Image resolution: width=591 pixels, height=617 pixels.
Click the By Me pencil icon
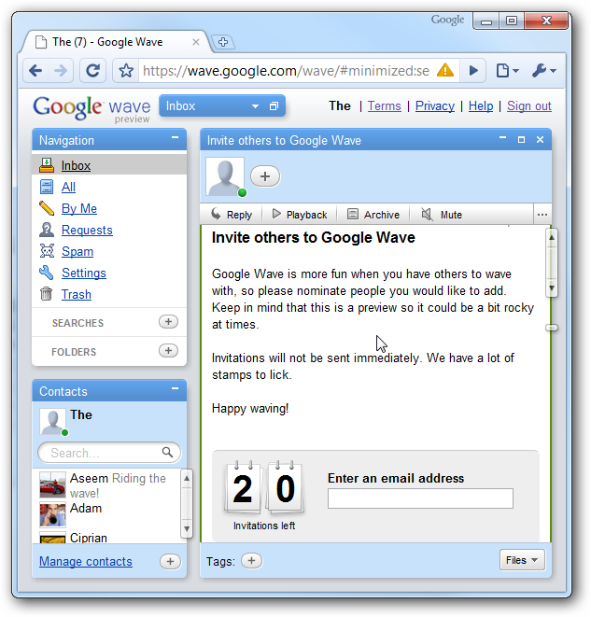[47, 208]
